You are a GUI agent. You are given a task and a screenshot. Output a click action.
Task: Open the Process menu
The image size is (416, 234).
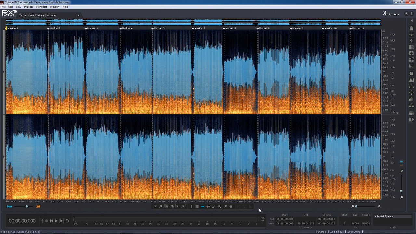click(x=29, y=7)
